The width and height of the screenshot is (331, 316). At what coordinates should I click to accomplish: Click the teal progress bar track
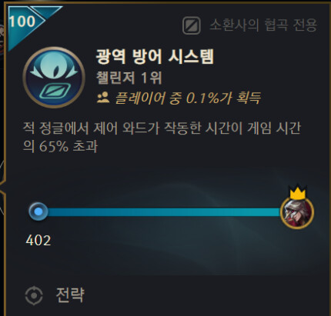163,212
